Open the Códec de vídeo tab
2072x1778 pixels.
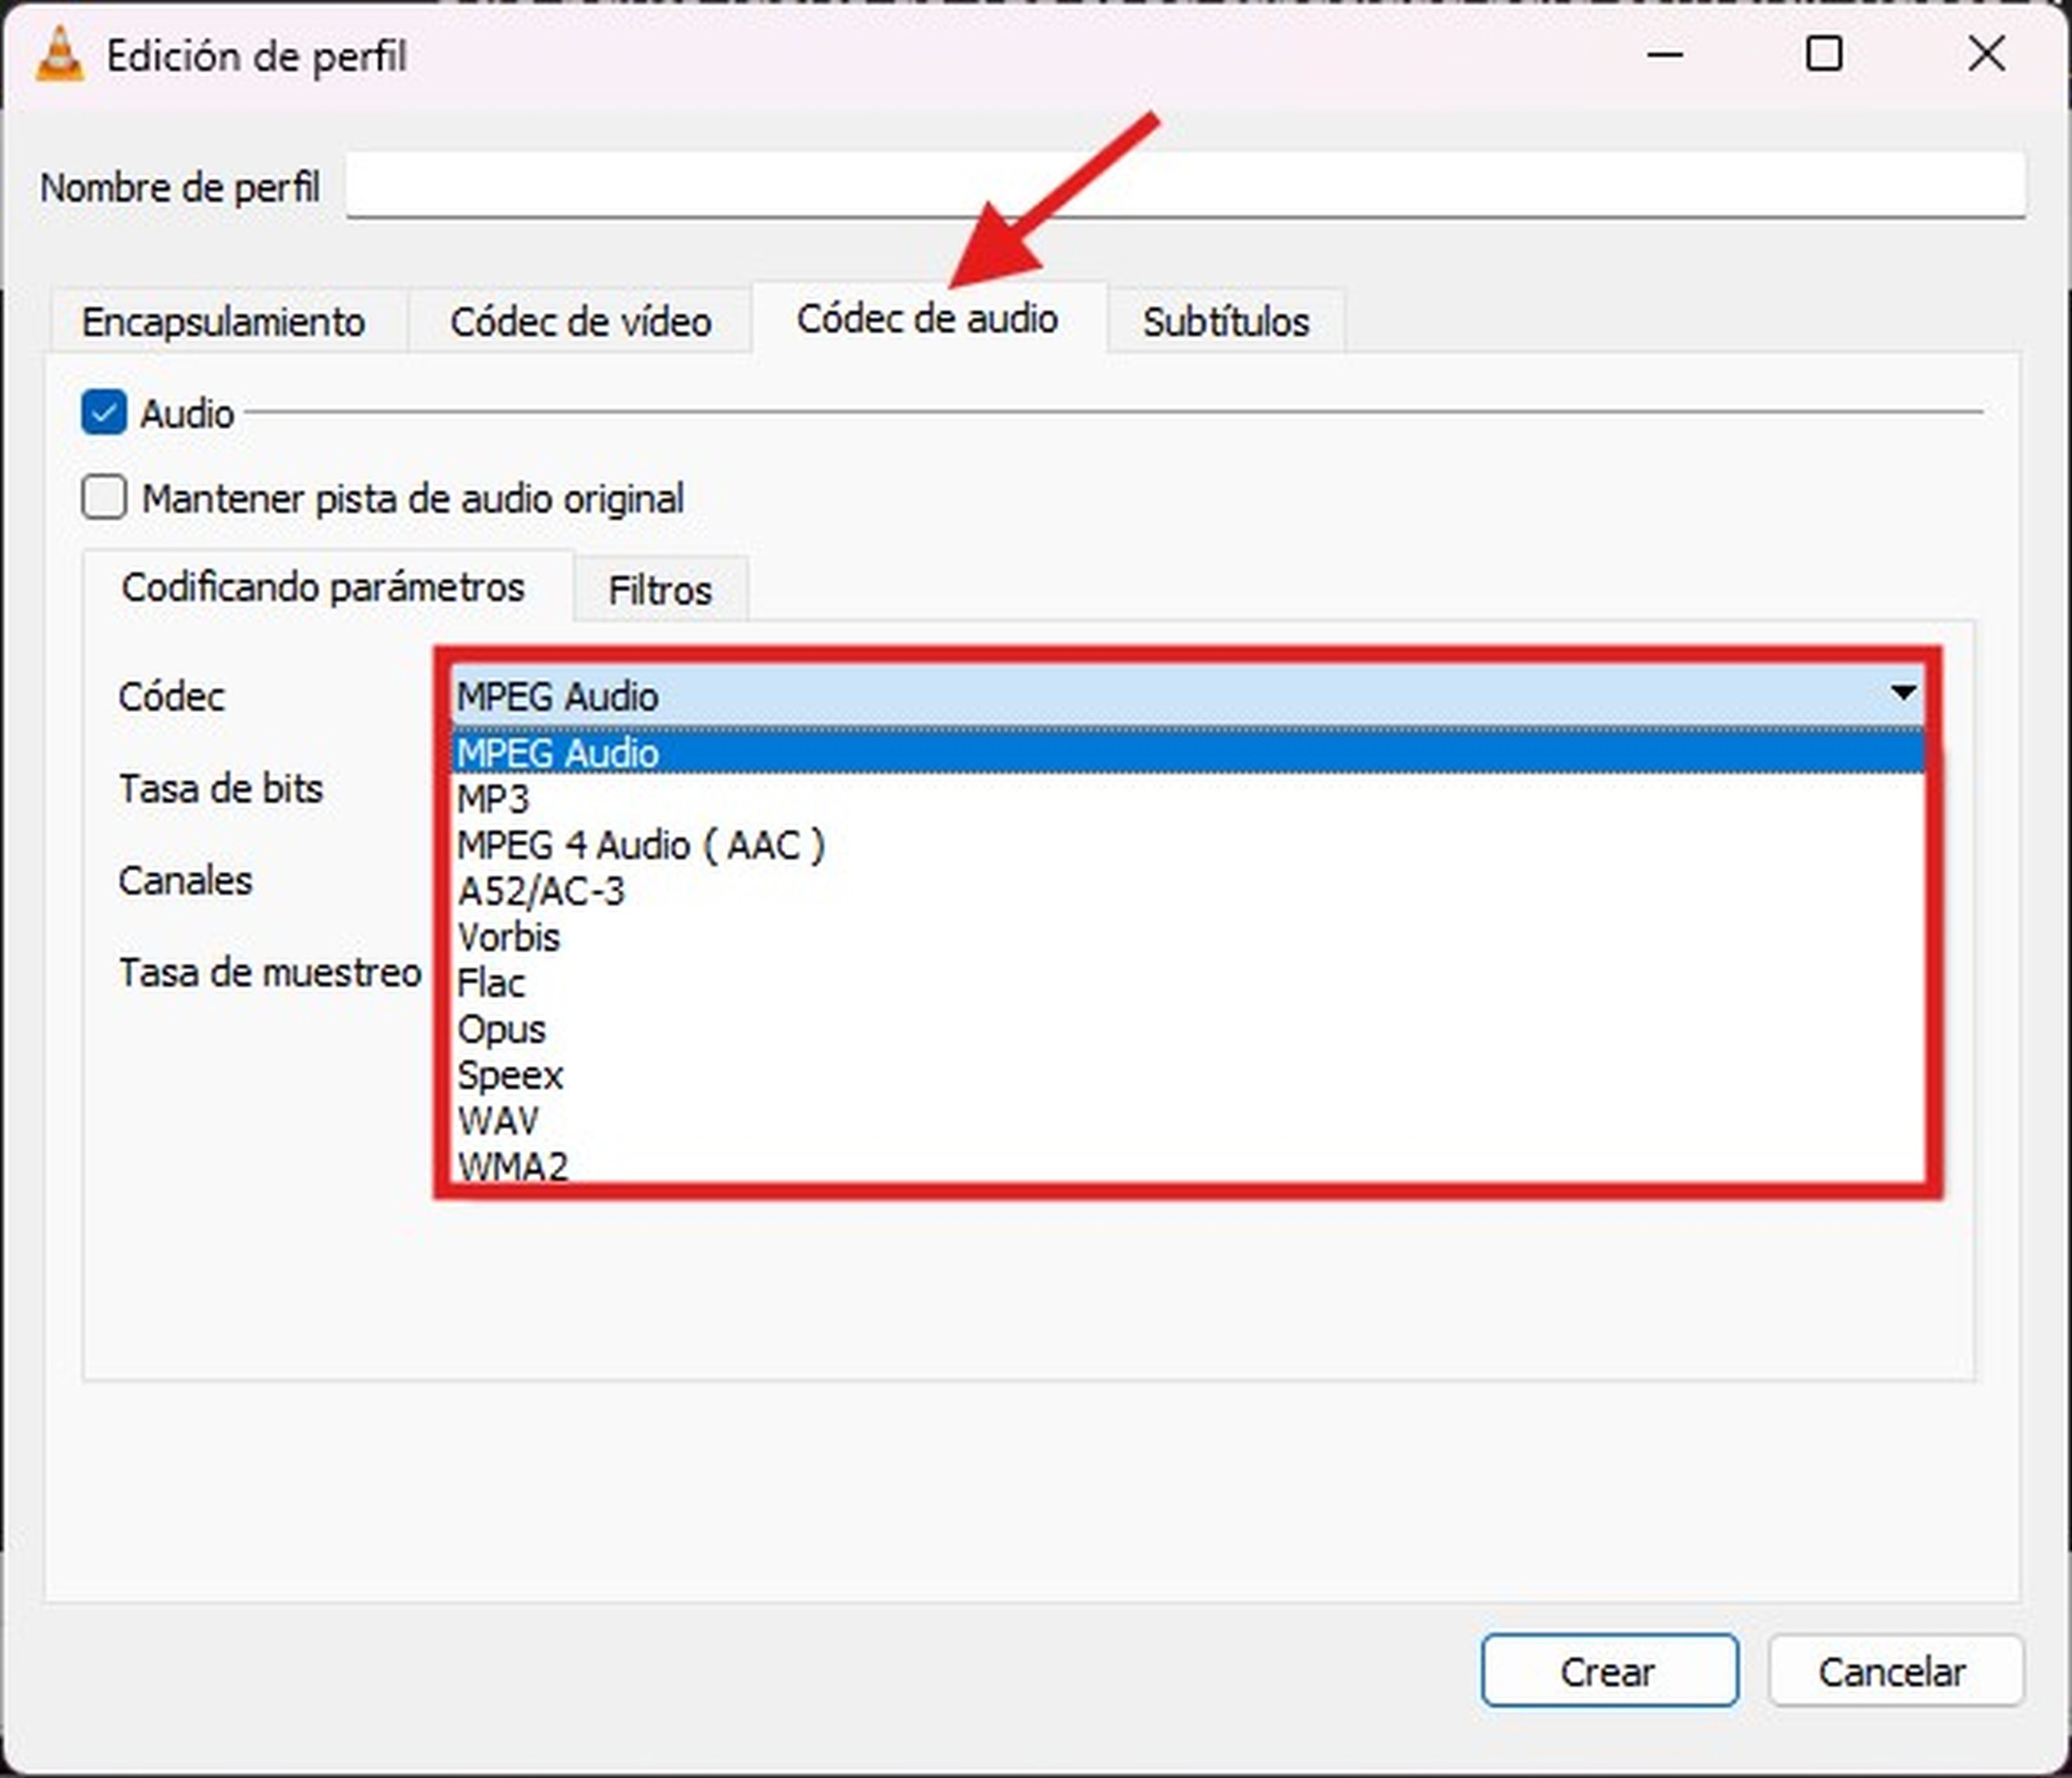pos(580,322)
